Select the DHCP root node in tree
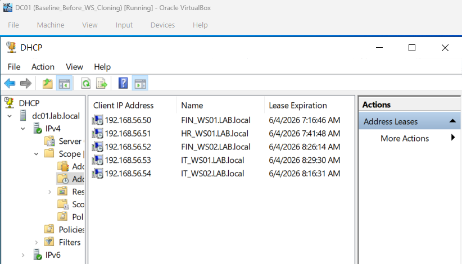This screenshot has height=264, width=462. click(x=29, y=103)
